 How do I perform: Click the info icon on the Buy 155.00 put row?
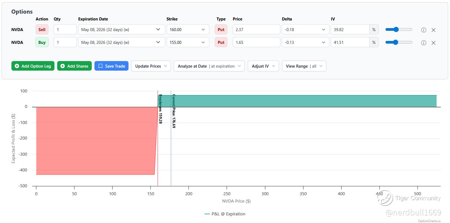pos(424,43)
